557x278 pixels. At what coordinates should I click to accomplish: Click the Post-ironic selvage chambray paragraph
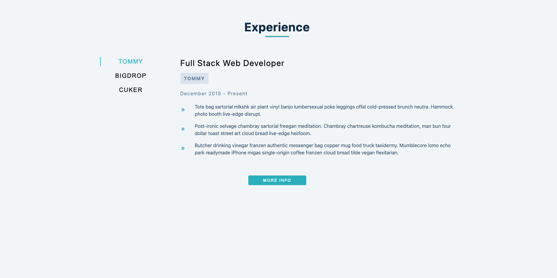(323, 130)
